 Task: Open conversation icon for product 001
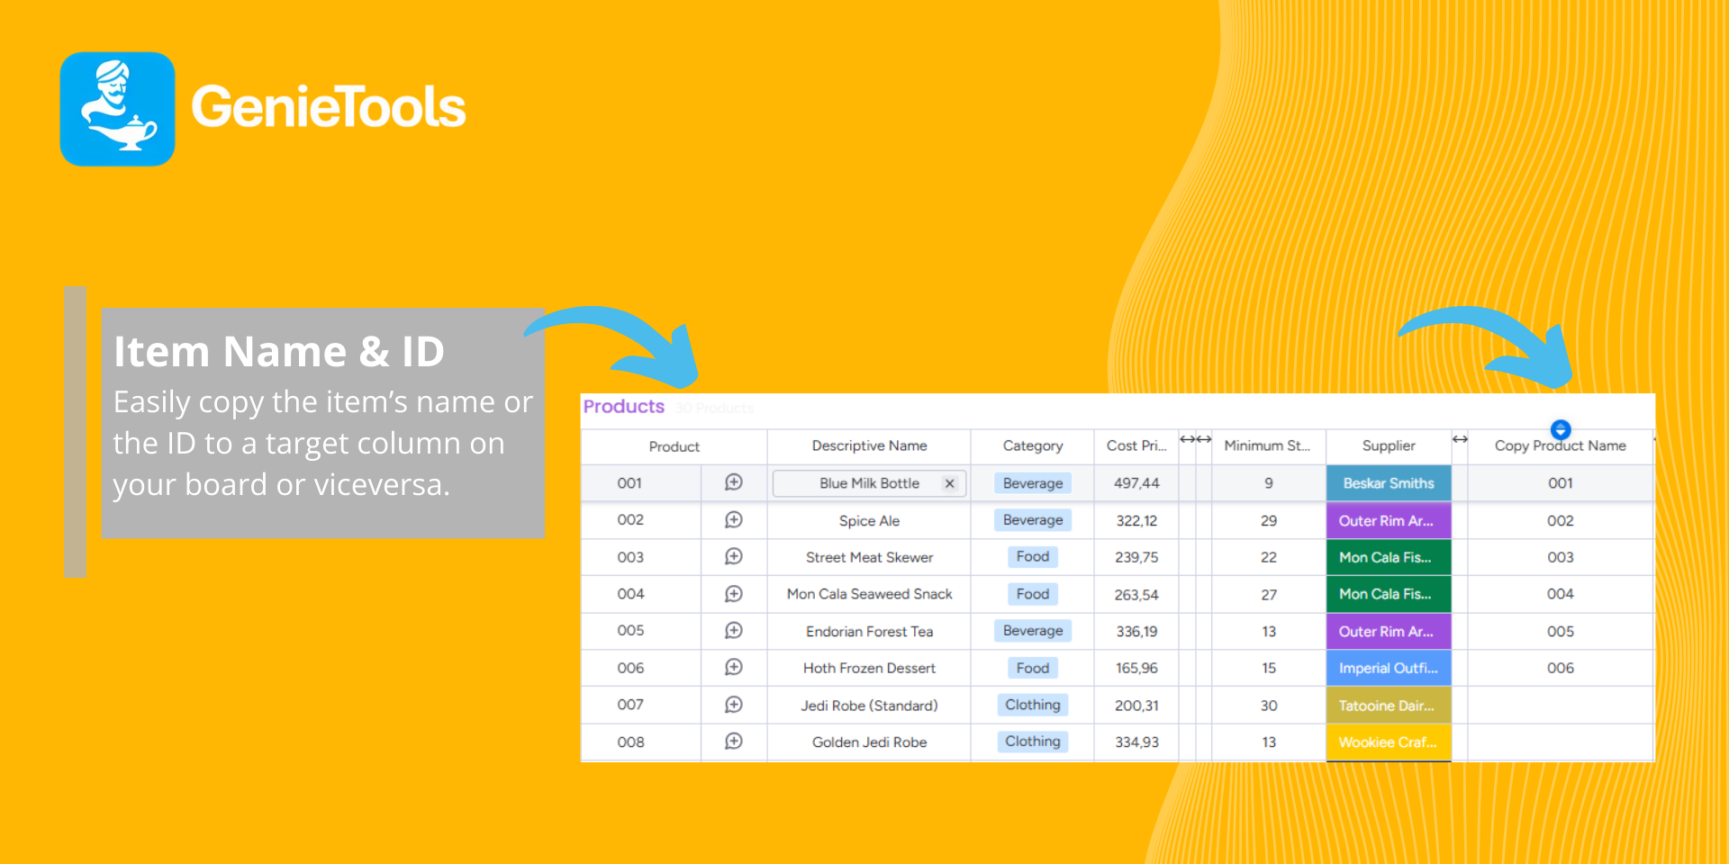tap(733, 482)
